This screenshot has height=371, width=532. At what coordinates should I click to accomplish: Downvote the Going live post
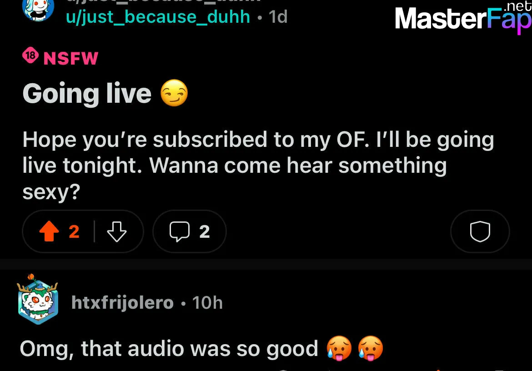pos(117,231)
